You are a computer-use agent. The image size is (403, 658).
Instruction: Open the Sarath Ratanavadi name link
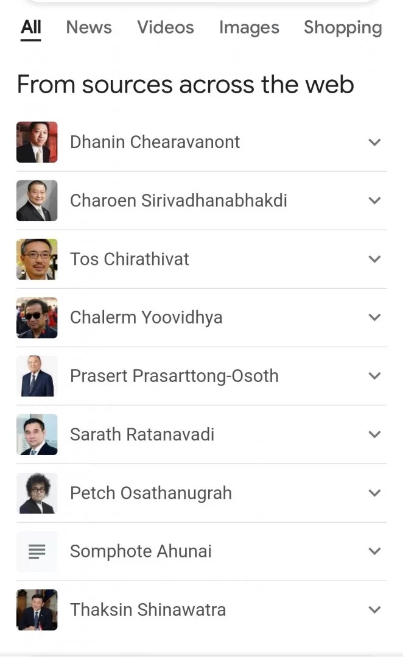(x=142, y=434)
